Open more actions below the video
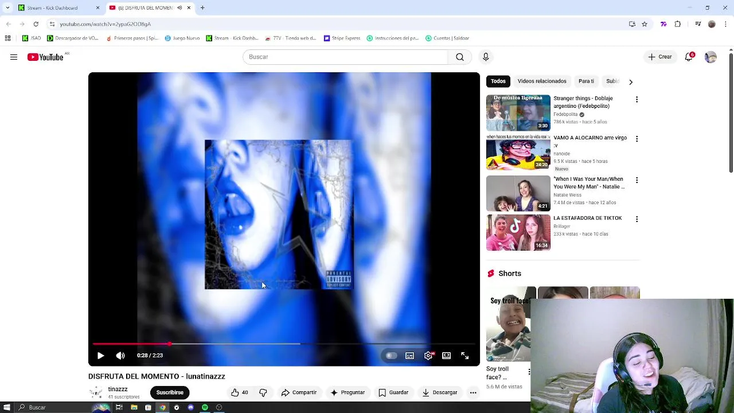Image resolution: width=734 pixels, height=413 pixels. click(x=473, y=392)
